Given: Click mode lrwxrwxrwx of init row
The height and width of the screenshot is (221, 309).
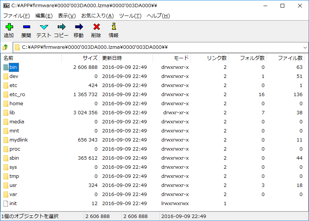Looking at the screenshot, I should coord(175,204).
